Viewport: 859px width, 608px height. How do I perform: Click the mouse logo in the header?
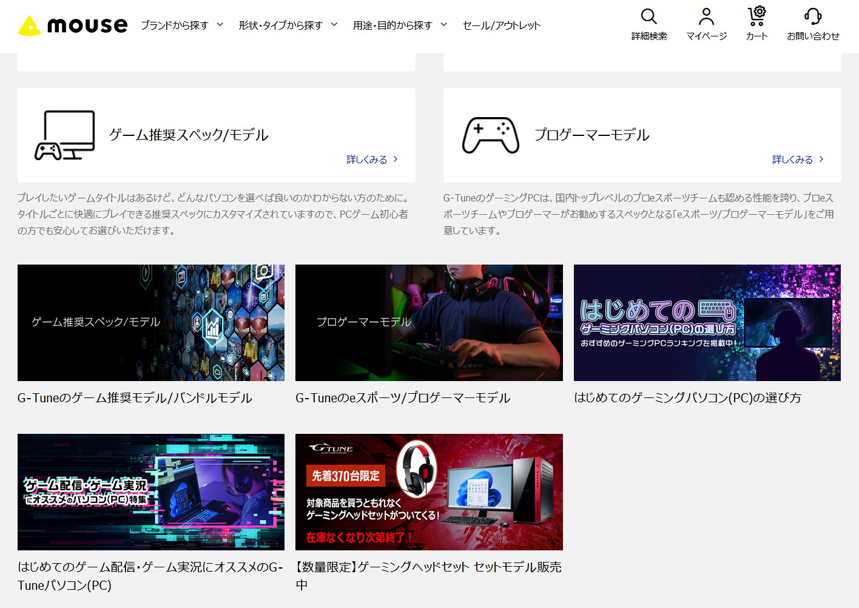click(73, 25)
